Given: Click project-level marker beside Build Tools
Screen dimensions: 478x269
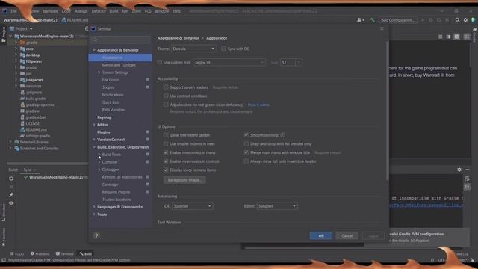Looking at the screenshot, I should [x=148, y=155].
